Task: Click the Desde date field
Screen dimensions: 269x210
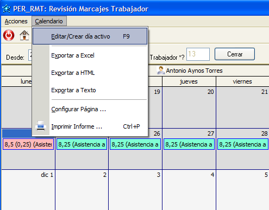Action: coord(30,55)
